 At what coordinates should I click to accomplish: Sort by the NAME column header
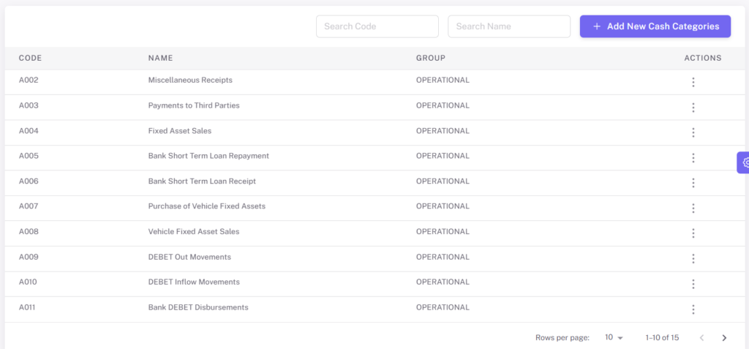160,59
